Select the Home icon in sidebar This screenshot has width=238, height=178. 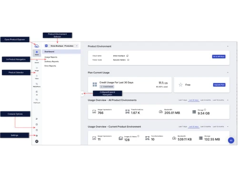point(37,53)
